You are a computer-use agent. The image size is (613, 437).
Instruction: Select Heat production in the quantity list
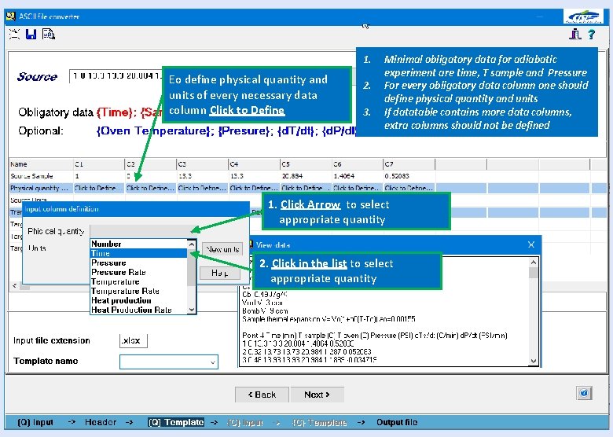[139, 300]
